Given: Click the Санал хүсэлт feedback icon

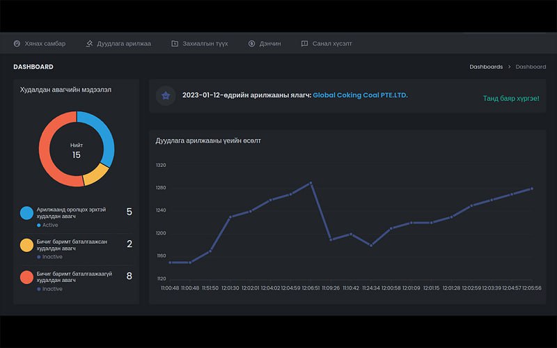Looking at the screenshot, I should pos(304,44).
